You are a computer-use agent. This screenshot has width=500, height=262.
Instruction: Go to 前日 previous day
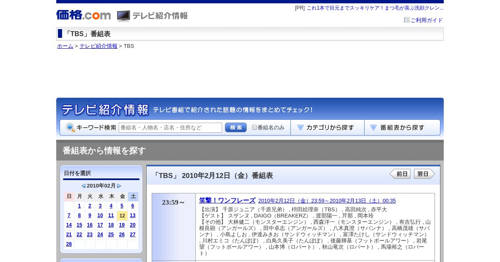(x=400, y=174)
